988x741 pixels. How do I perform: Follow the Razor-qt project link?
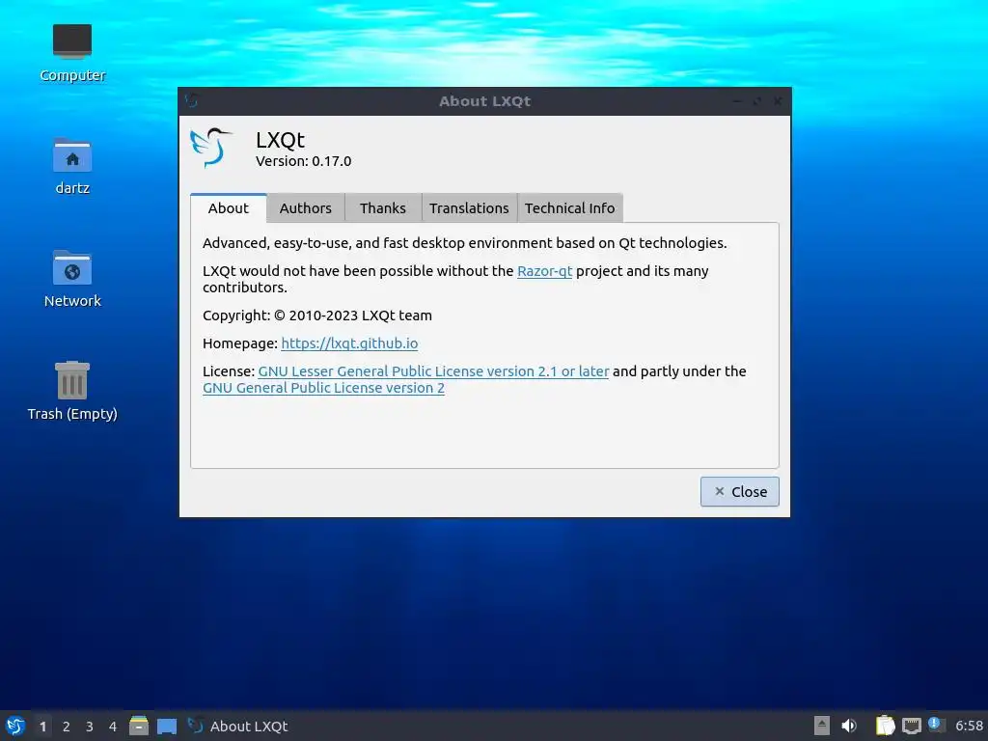(x=544, y=271)
